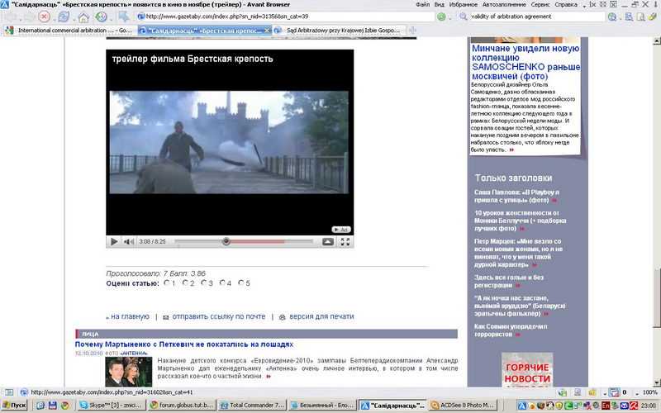Click the green Go button beside the address bar
661x413 pixels.
coord(441,17)
